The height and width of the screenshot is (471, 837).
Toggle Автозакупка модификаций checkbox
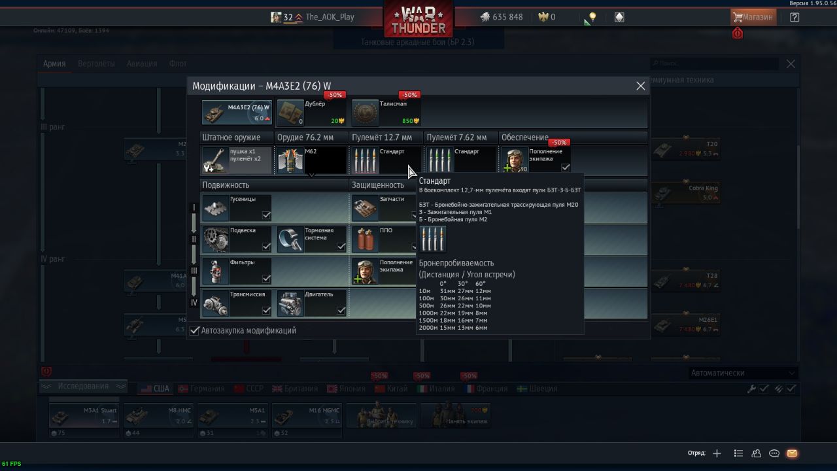(x=194, y=331)
